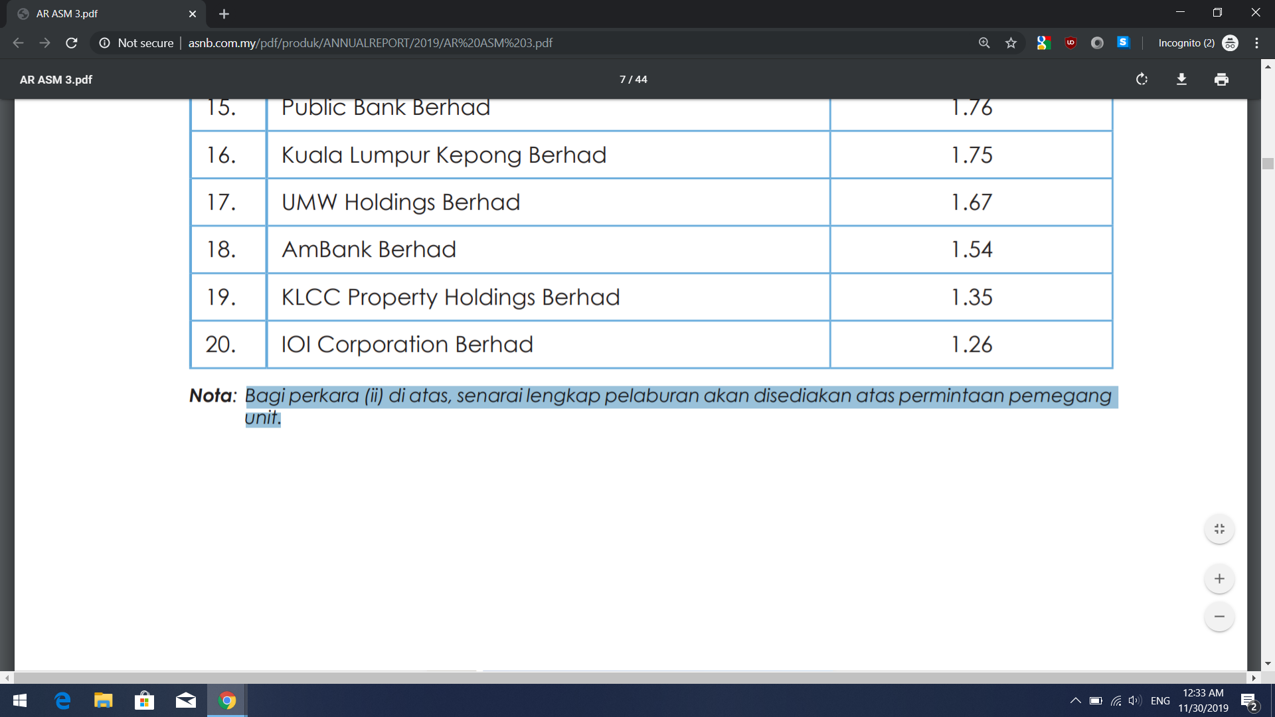Open File Explorer from taskbar
Viewport: 1275px width, 717px height.
103,700
